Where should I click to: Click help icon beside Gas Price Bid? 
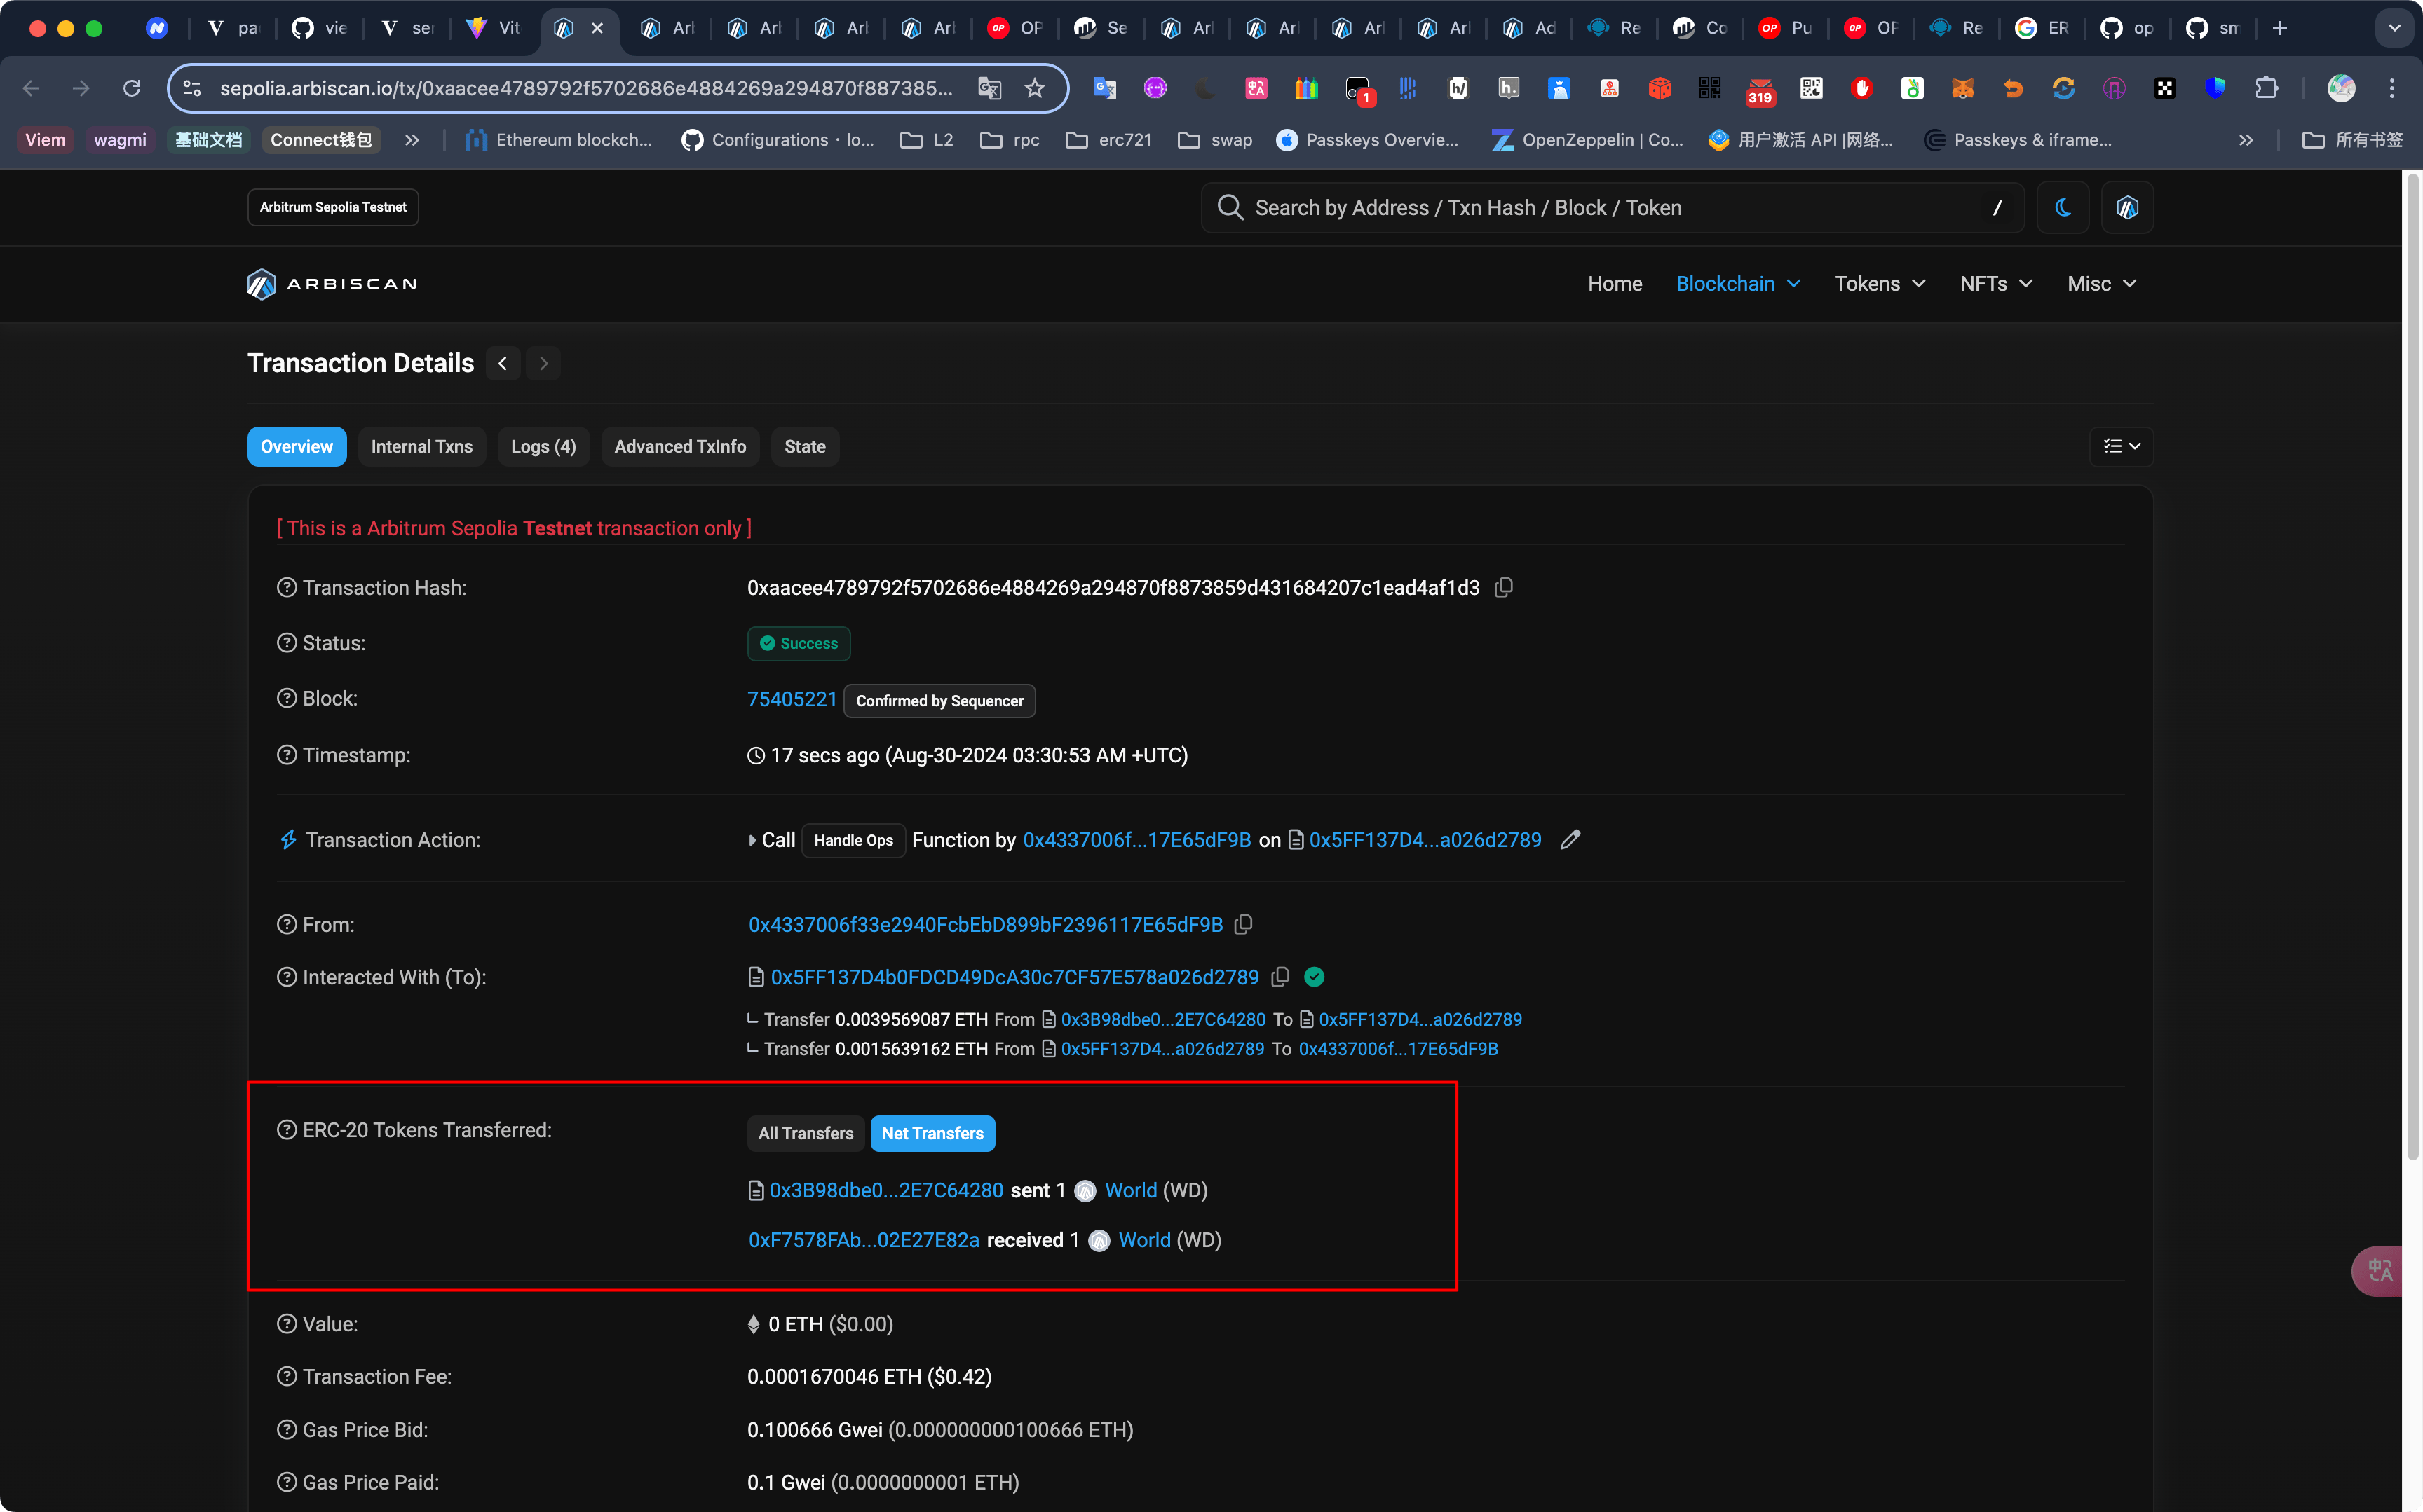click(286, 1430)
